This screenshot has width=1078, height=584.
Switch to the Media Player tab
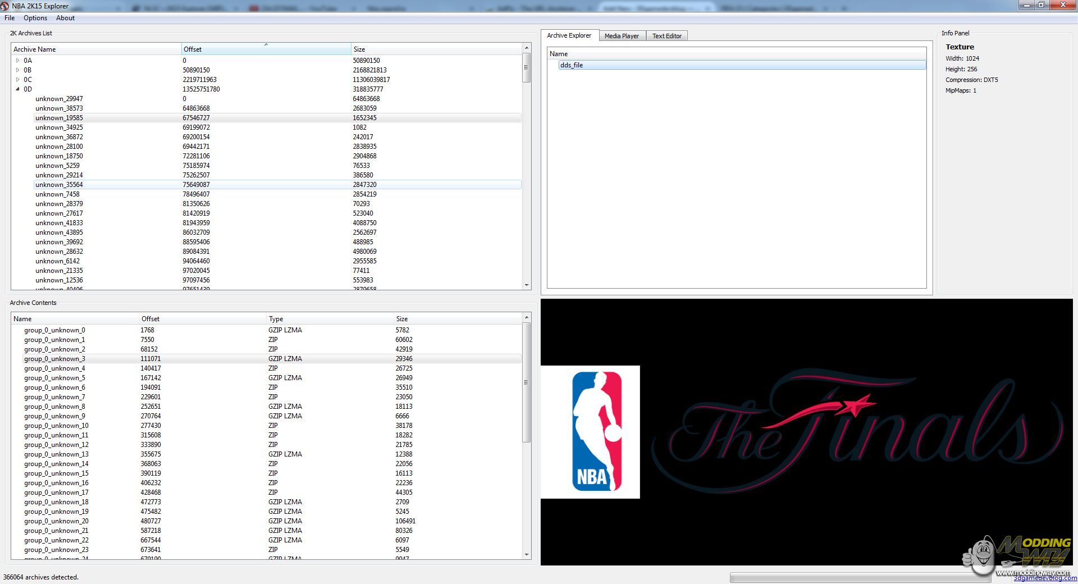click(622, 36)
